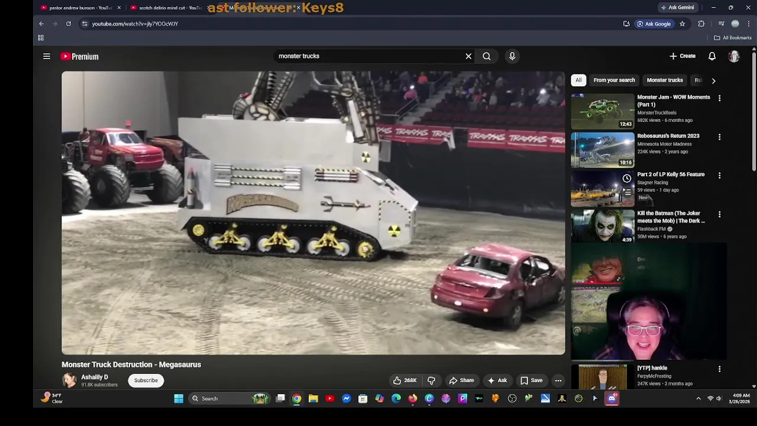
Task: Open the clock showing 4:09 AM
Action: (741, 398)
